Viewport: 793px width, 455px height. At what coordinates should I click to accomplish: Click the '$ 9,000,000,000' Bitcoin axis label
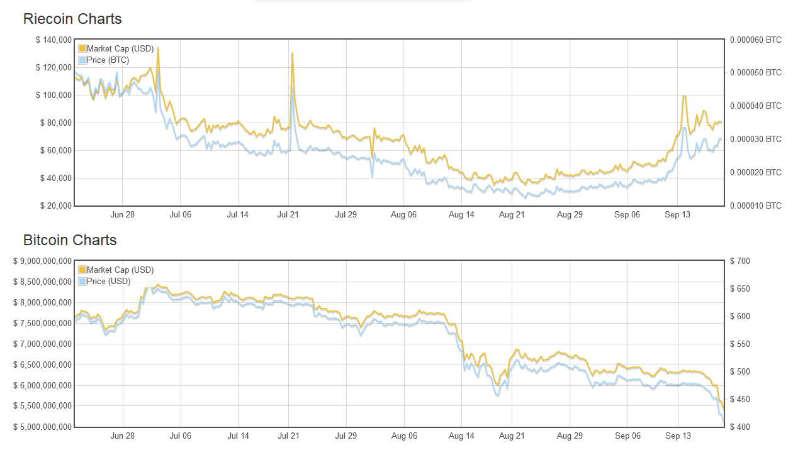click(x=42, y=261)
